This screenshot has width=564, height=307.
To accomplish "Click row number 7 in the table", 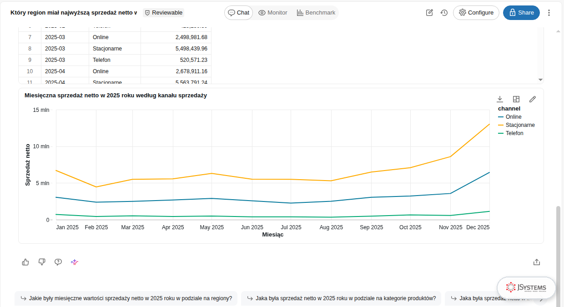I will 30,37.
